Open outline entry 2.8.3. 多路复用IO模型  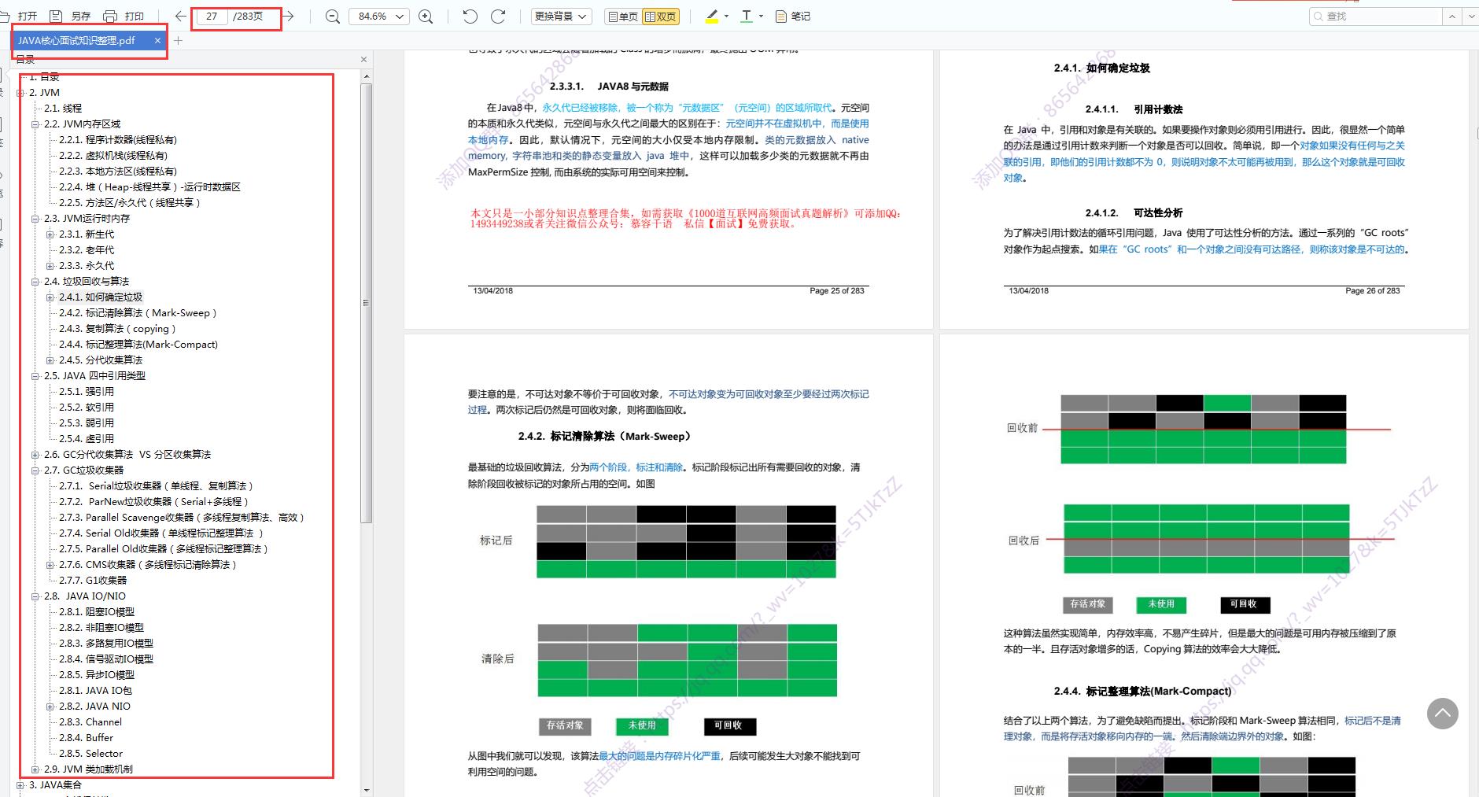coord(106,644)
